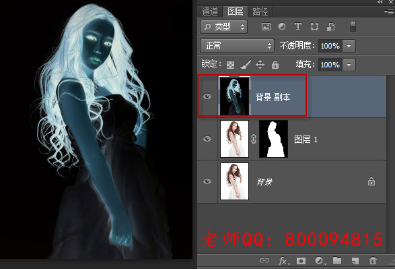Filter layers by type (T) layers
Viewport: 395px width, 269px height.
(298, 26)
